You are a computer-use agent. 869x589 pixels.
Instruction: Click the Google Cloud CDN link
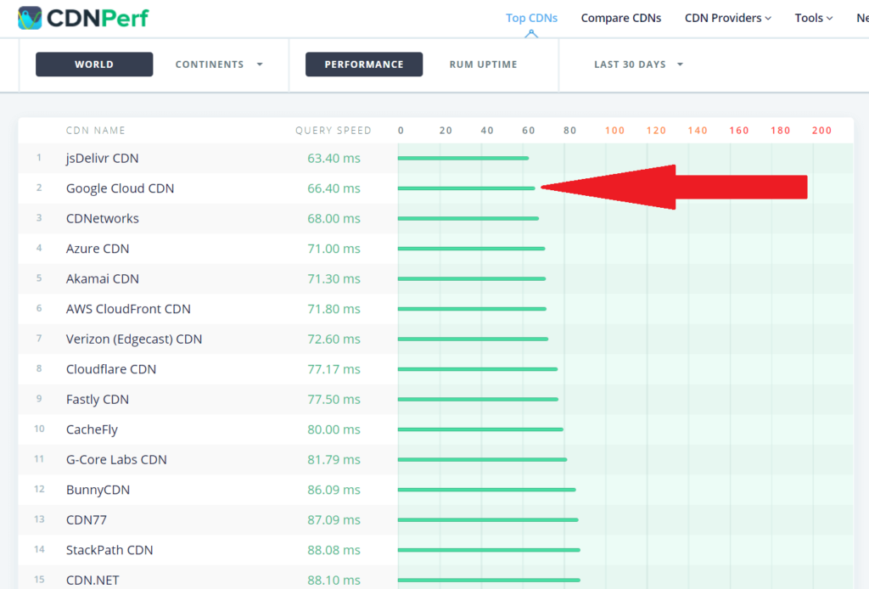click(120, 188)
